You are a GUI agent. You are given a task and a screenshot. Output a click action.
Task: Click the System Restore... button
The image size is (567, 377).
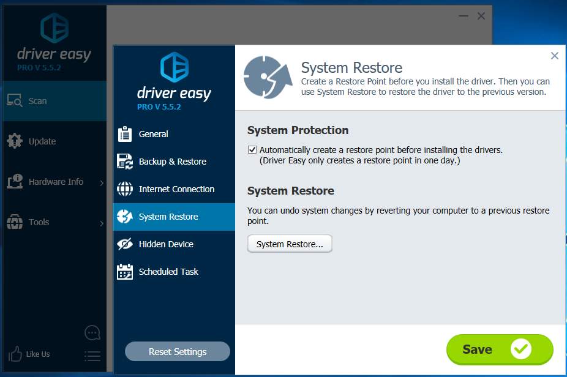290,244
